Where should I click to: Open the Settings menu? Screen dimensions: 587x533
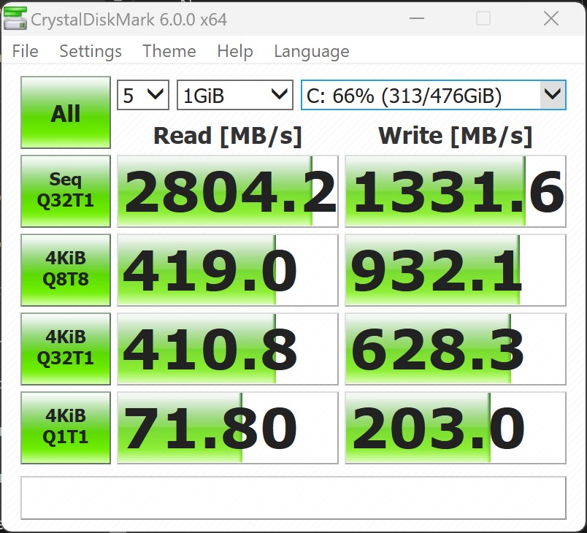pos(91,51)
